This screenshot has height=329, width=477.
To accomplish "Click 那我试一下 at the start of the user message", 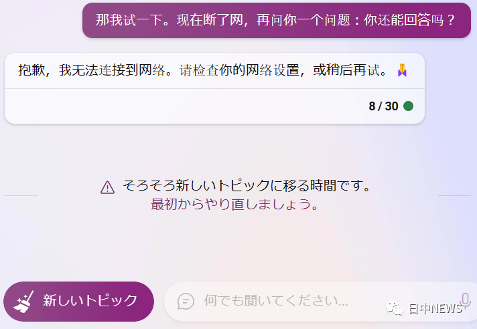I will [x=129, y=20].
